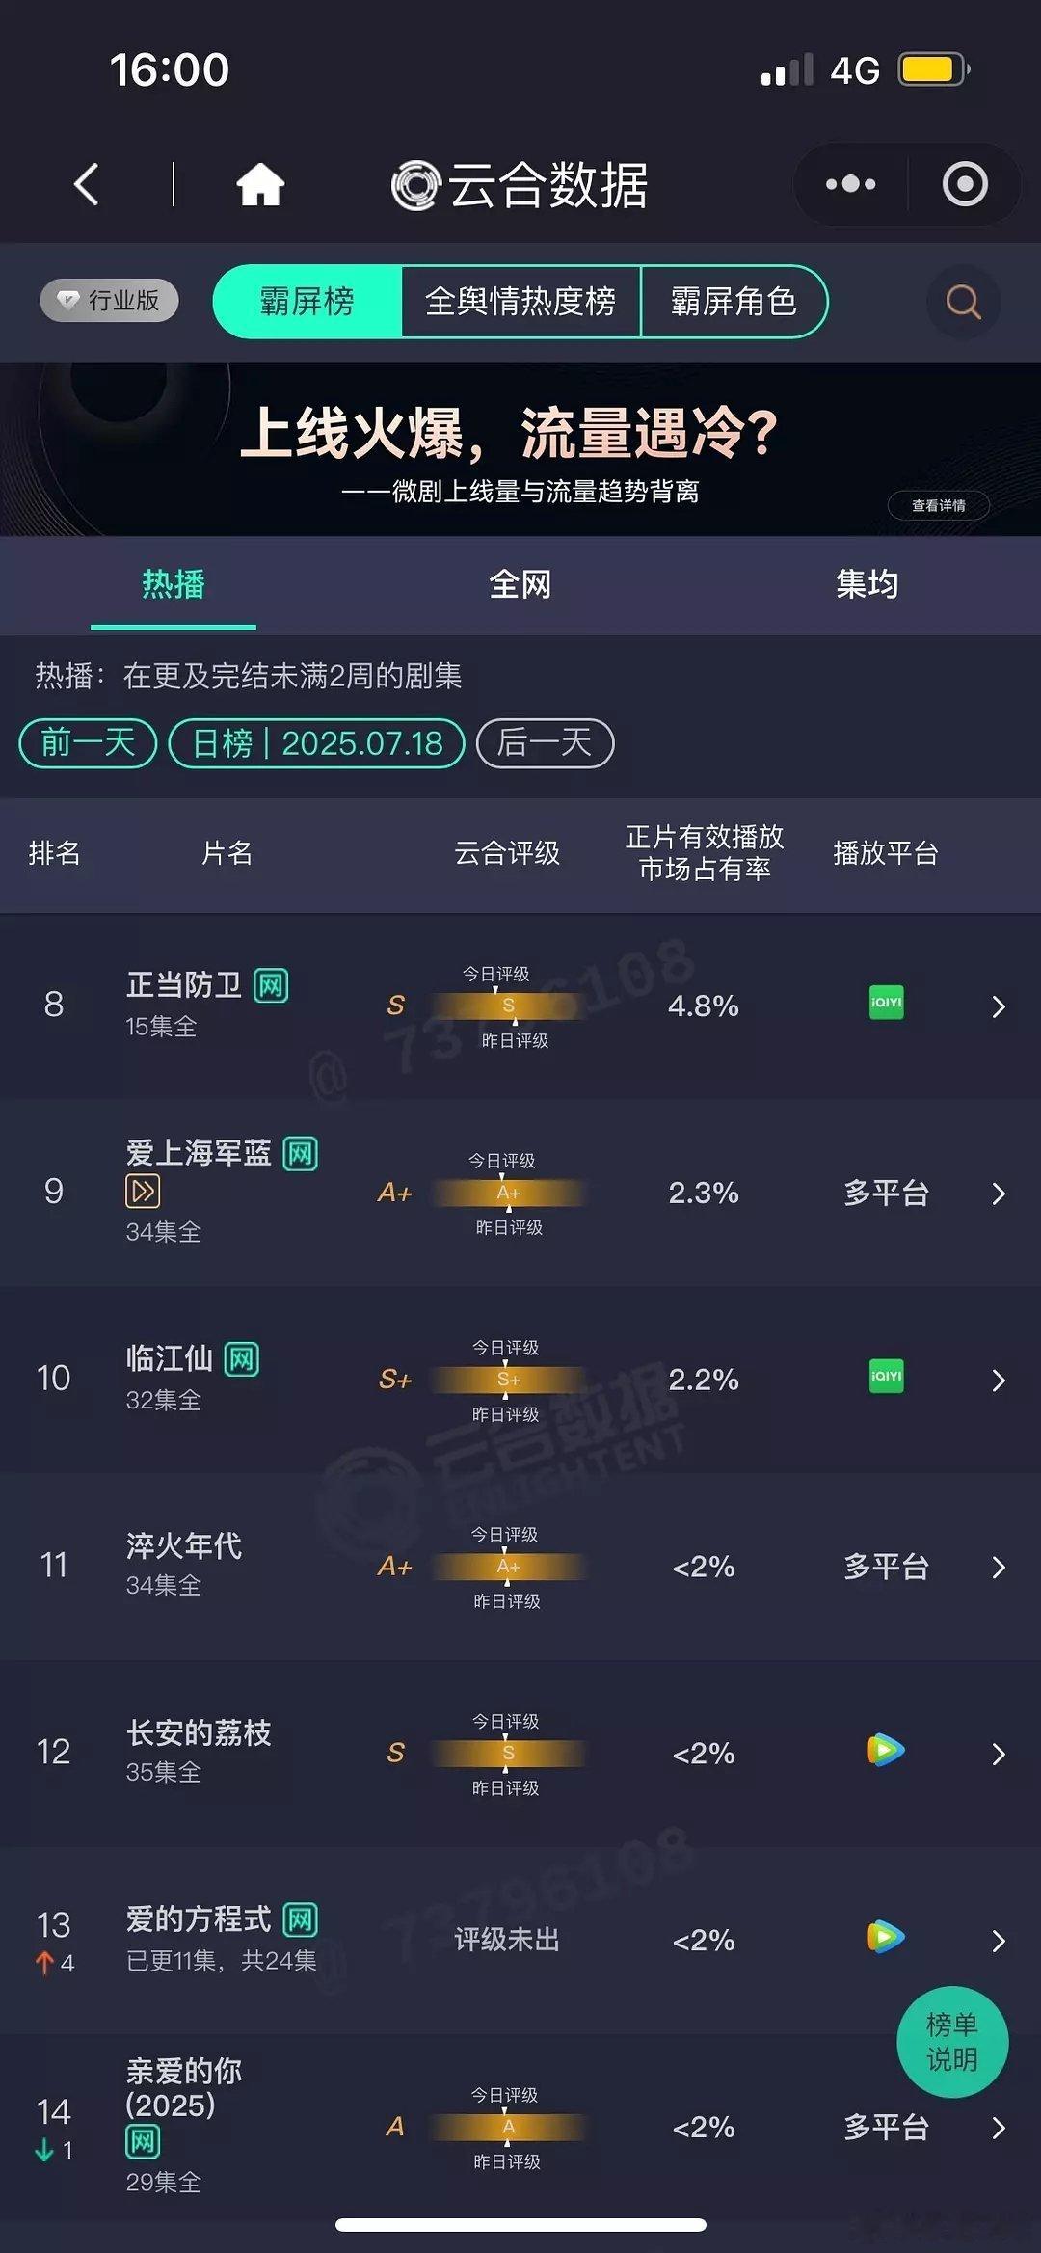Switch to the 全网 tab
Screen dimensions: 1041x2253
click(x=520, y=584)
